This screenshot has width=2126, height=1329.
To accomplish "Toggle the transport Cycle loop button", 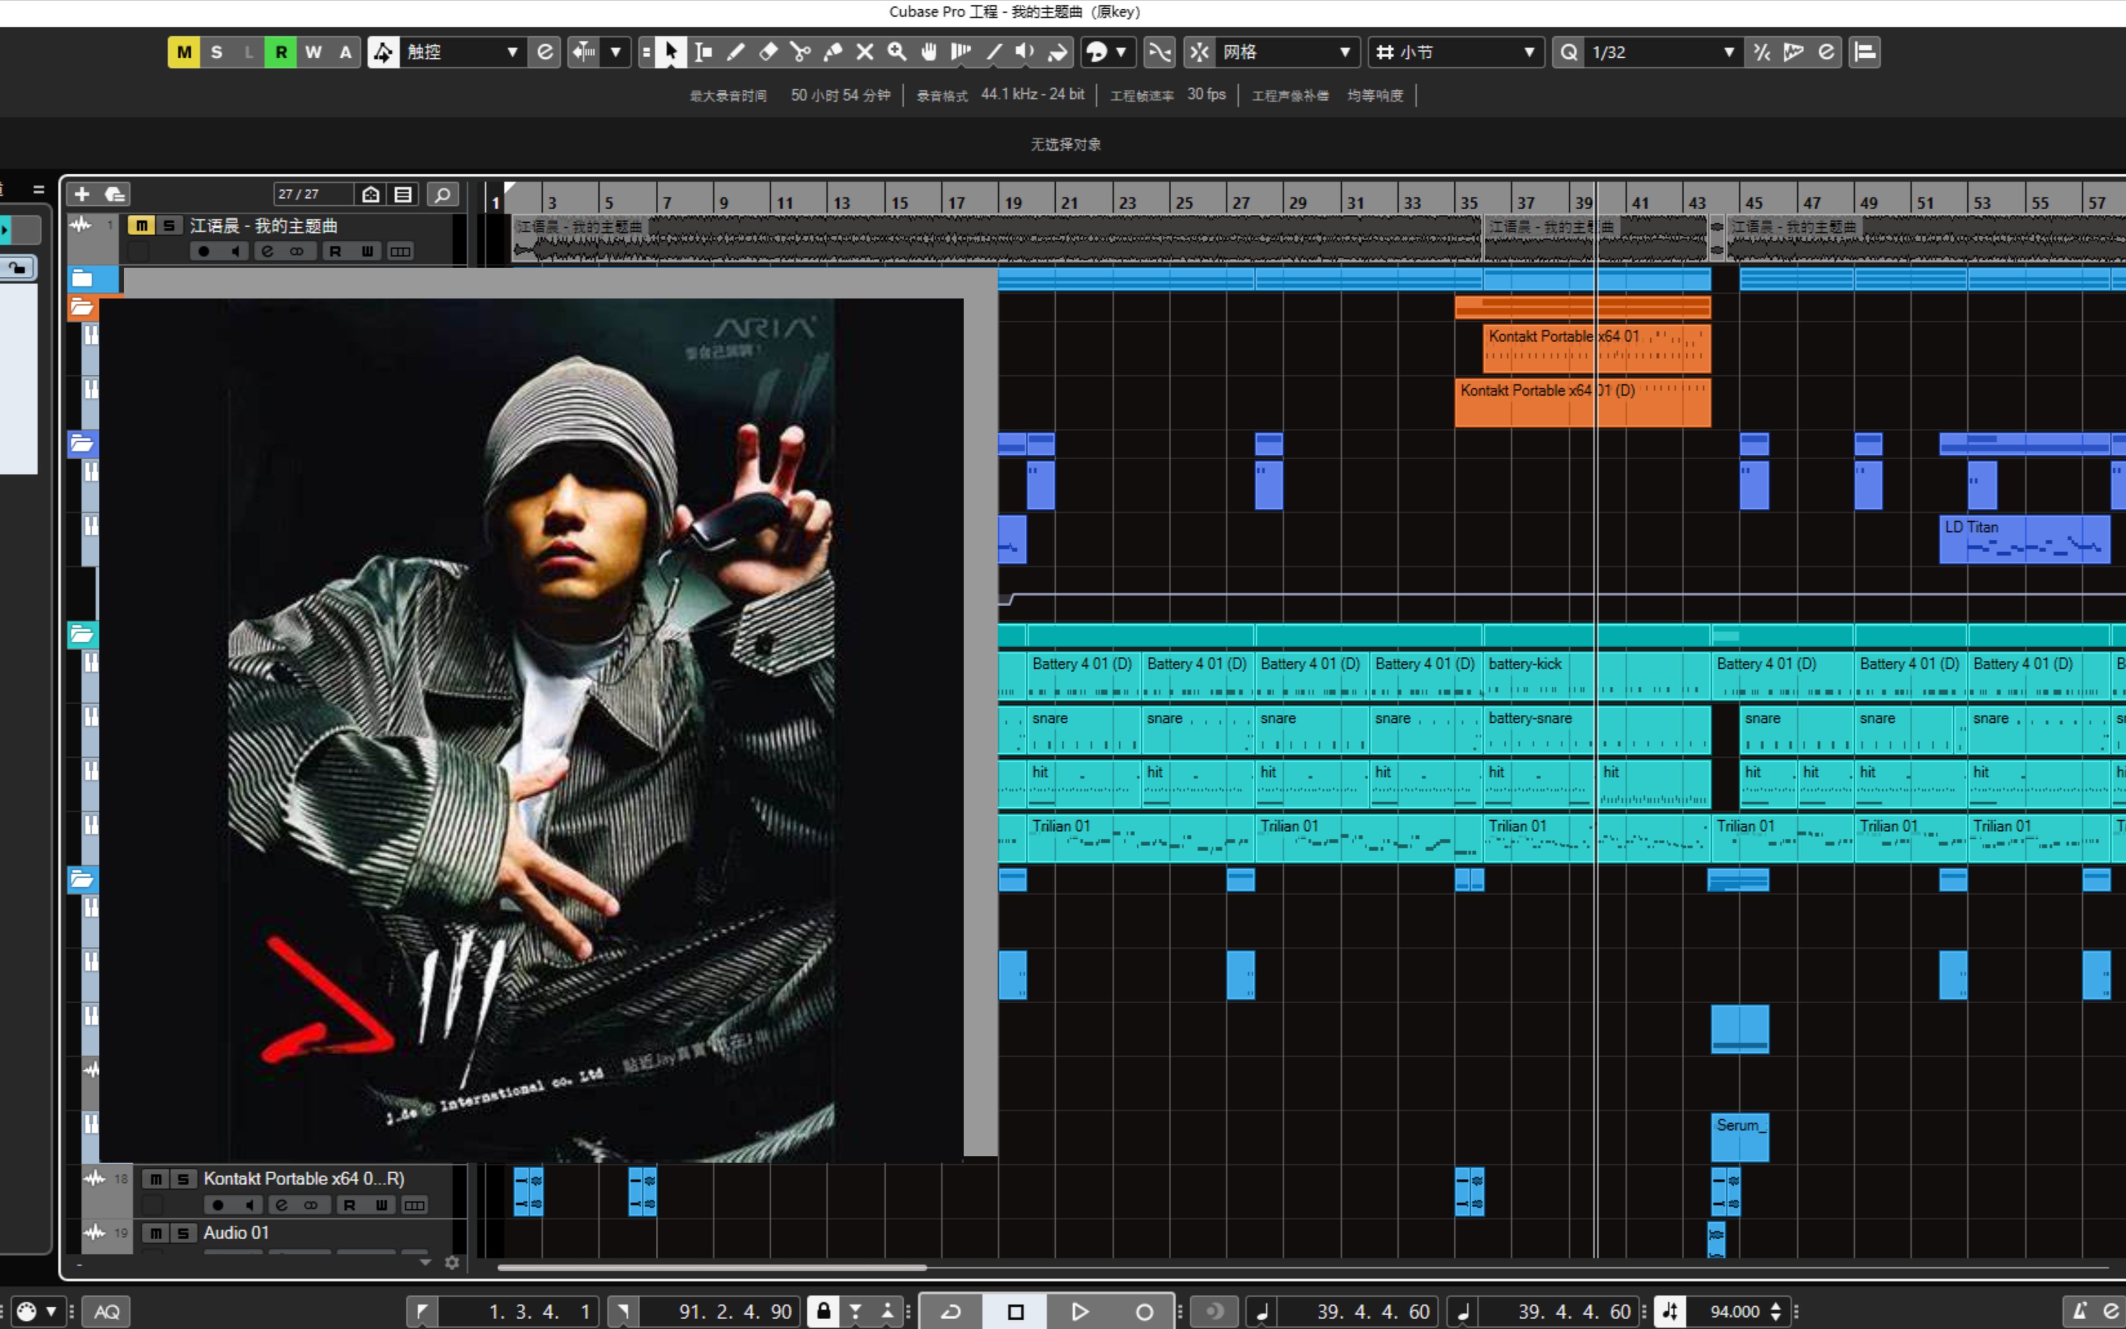I will (x=951, y=1311).
